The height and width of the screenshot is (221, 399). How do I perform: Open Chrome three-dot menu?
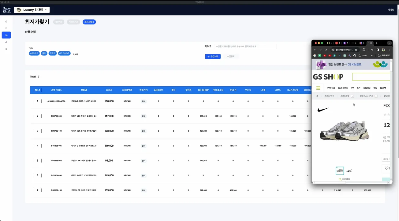click(x=389, y=50)
